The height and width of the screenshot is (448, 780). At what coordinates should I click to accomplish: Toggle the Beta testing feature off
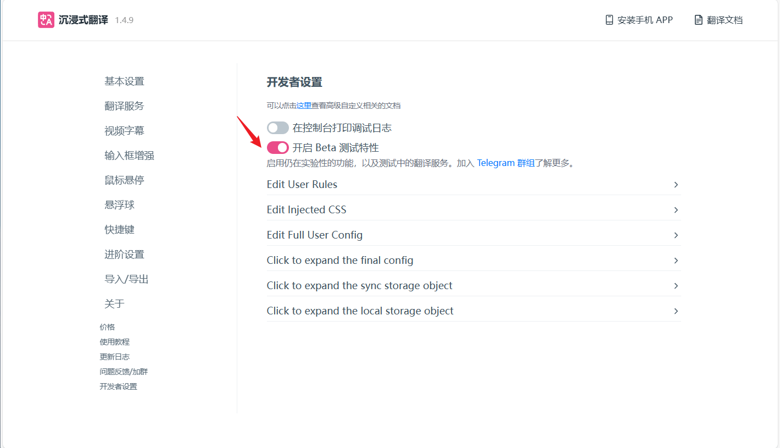point(277,147)
